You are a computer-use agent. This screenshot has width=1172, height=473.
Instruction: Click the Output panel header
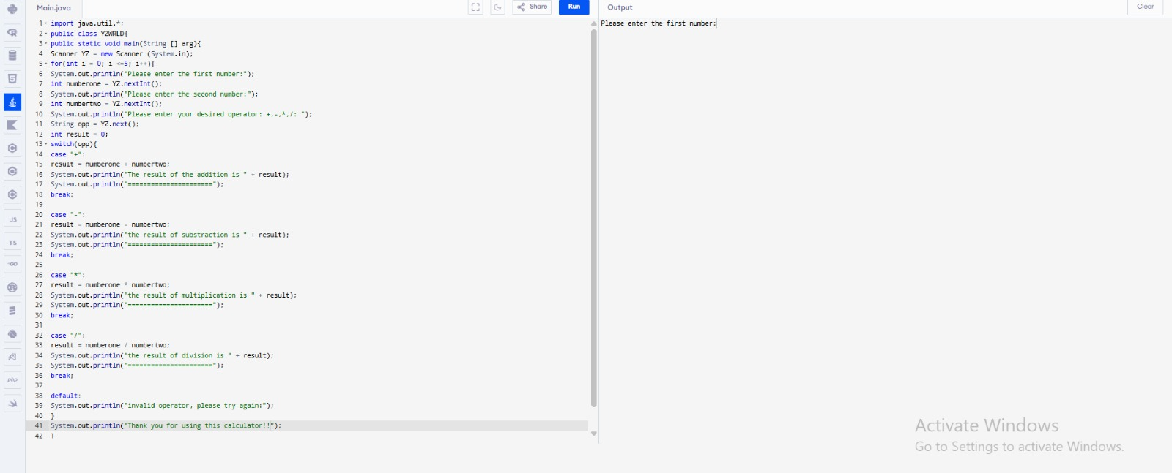[620, 7]
